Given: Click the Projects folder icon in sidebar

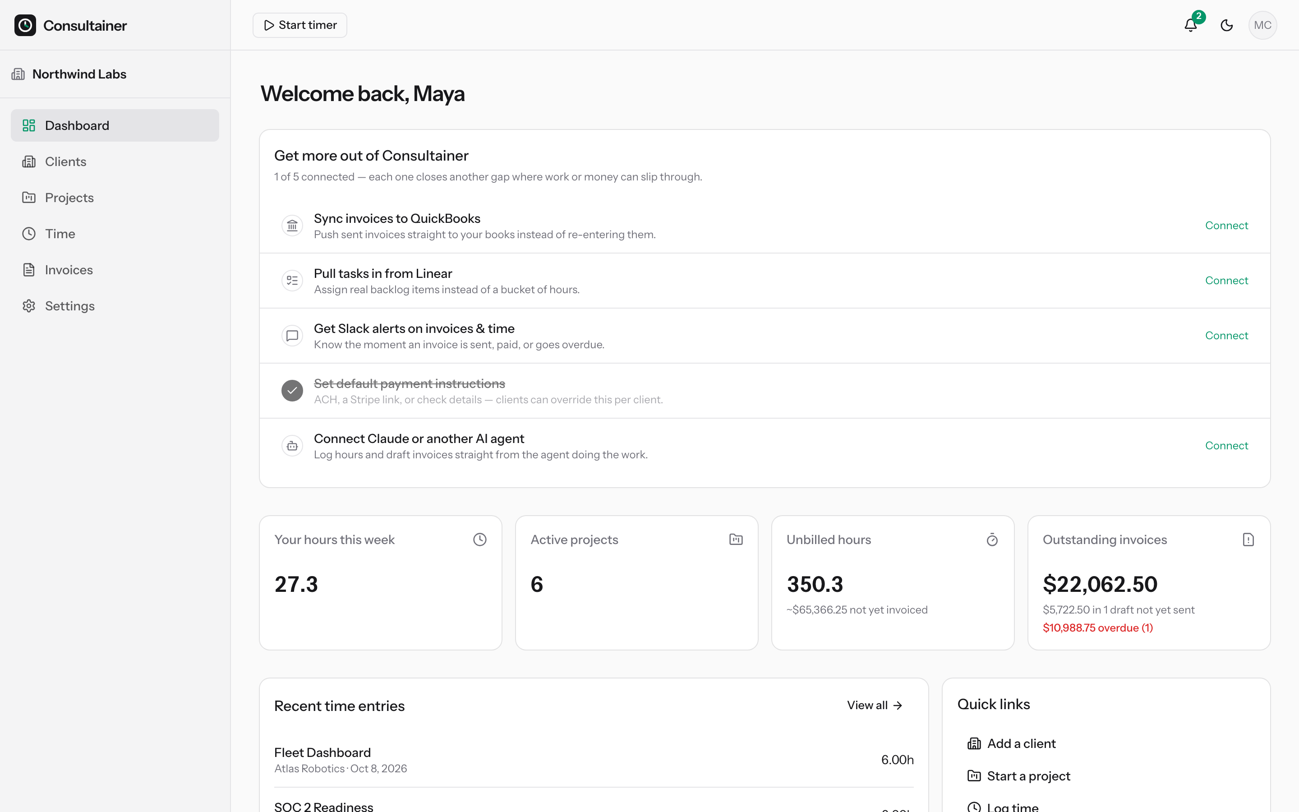Looking at the screenshot, I should tap(29, 198).
